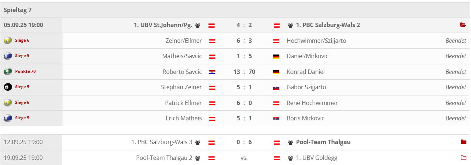Open player Konrad Daniel's link
This screenshot has height=165, width=471.
(306, 72)
